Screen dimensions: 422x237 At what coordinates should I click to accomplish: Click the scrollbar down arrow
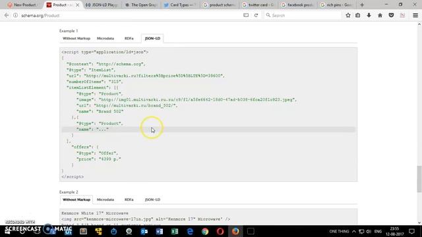pyautogui.click(x=419, y=223)
